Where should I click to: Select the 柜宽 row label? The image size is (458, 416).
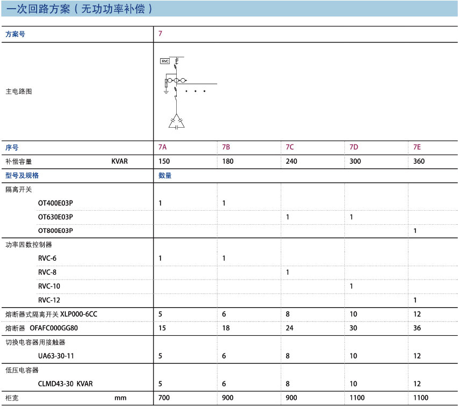coord(12,398)
